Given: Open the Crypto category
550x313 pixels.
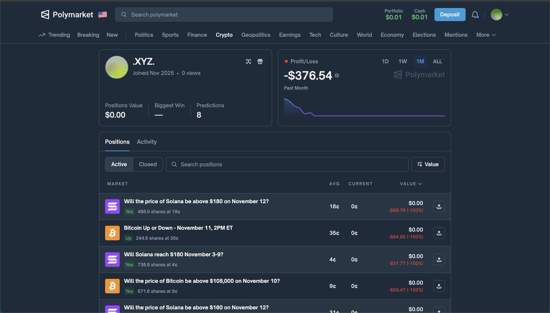Looking at the screenshot, I should point(224,35).
